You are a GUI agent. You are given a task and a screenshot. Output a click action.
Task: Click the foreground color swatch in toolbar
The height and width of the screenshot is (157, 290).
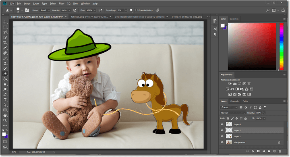(x=4, y=134)
